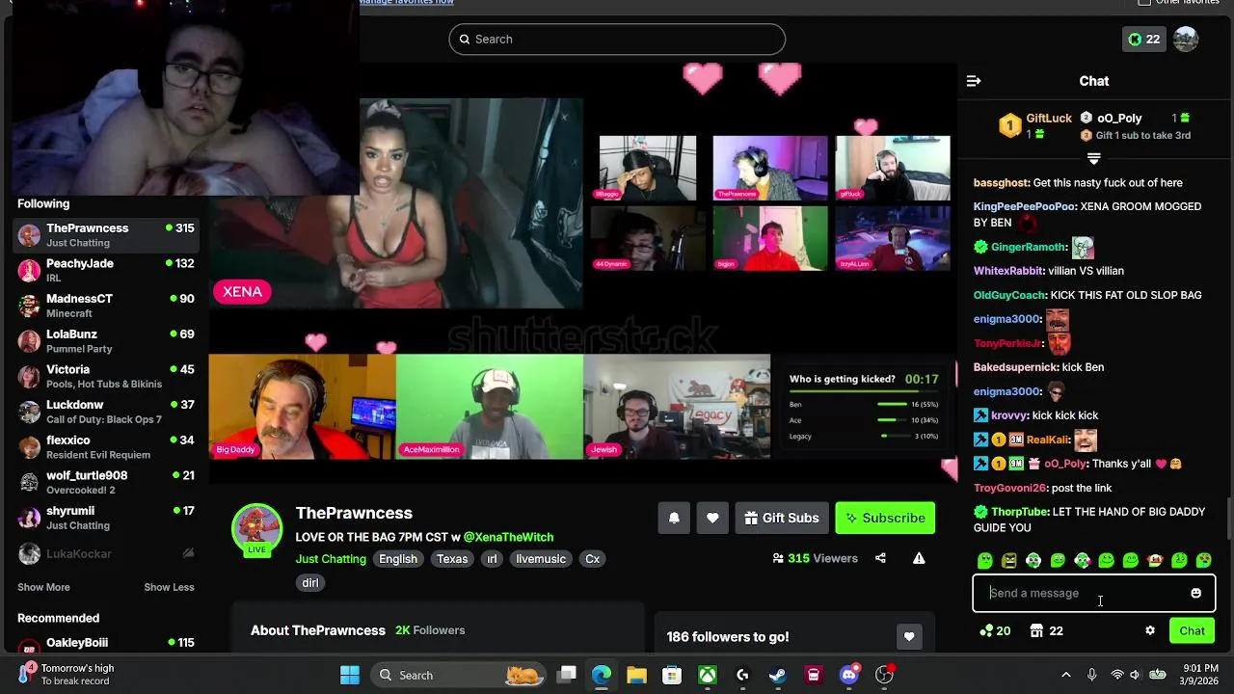
Task: Click the chat scrollbar
Action: [1229, 519]
